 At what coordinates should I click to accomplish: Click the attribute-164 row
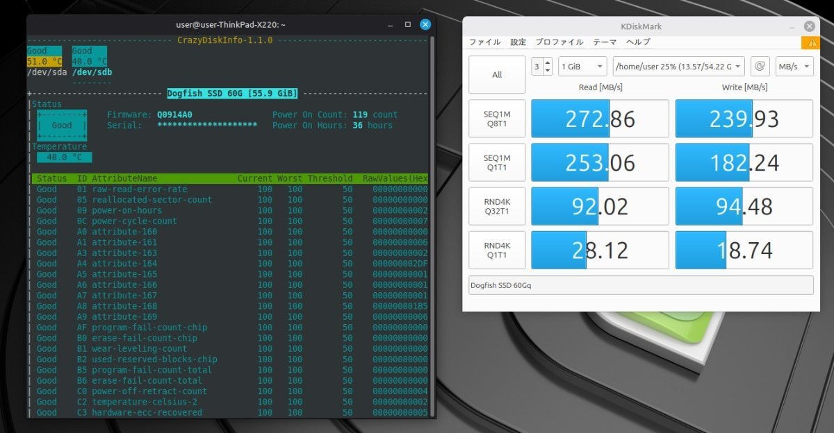tap(230, 264)
